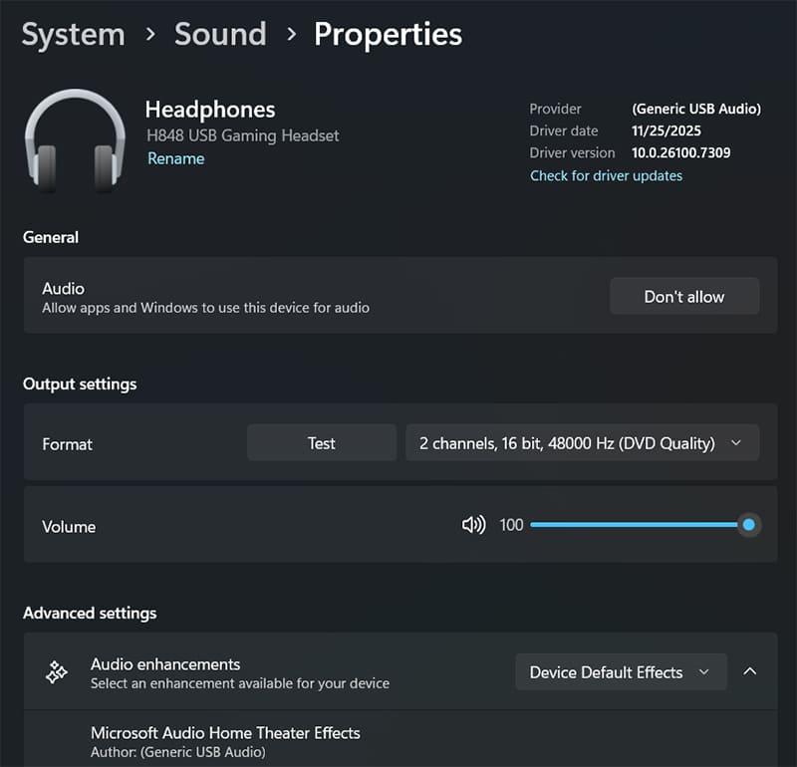Click the Properties breadcrumb label

(388, 34)
